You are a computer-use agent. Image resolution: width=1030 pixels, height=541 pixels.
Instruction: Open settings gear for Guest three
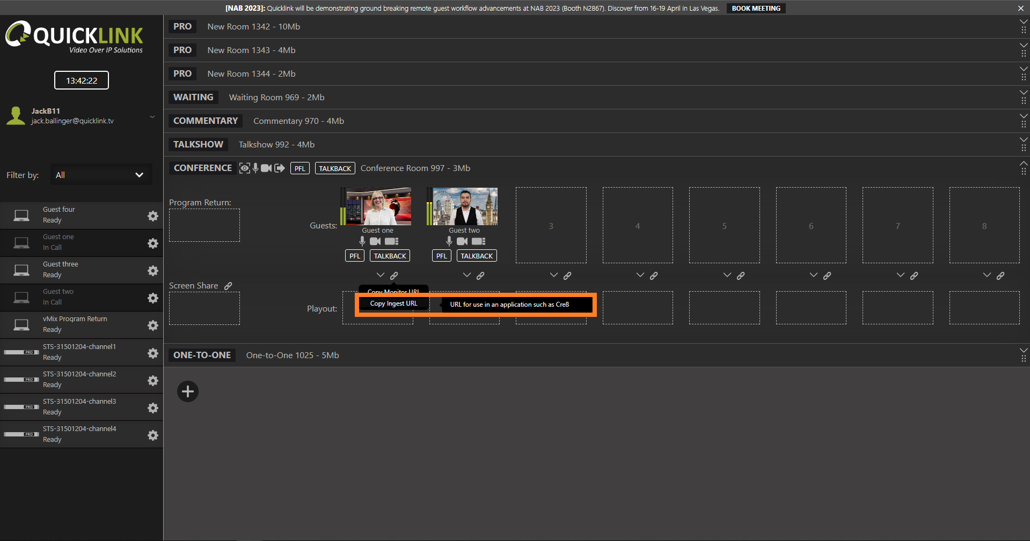pyautogui.click(x=153, y=270)
